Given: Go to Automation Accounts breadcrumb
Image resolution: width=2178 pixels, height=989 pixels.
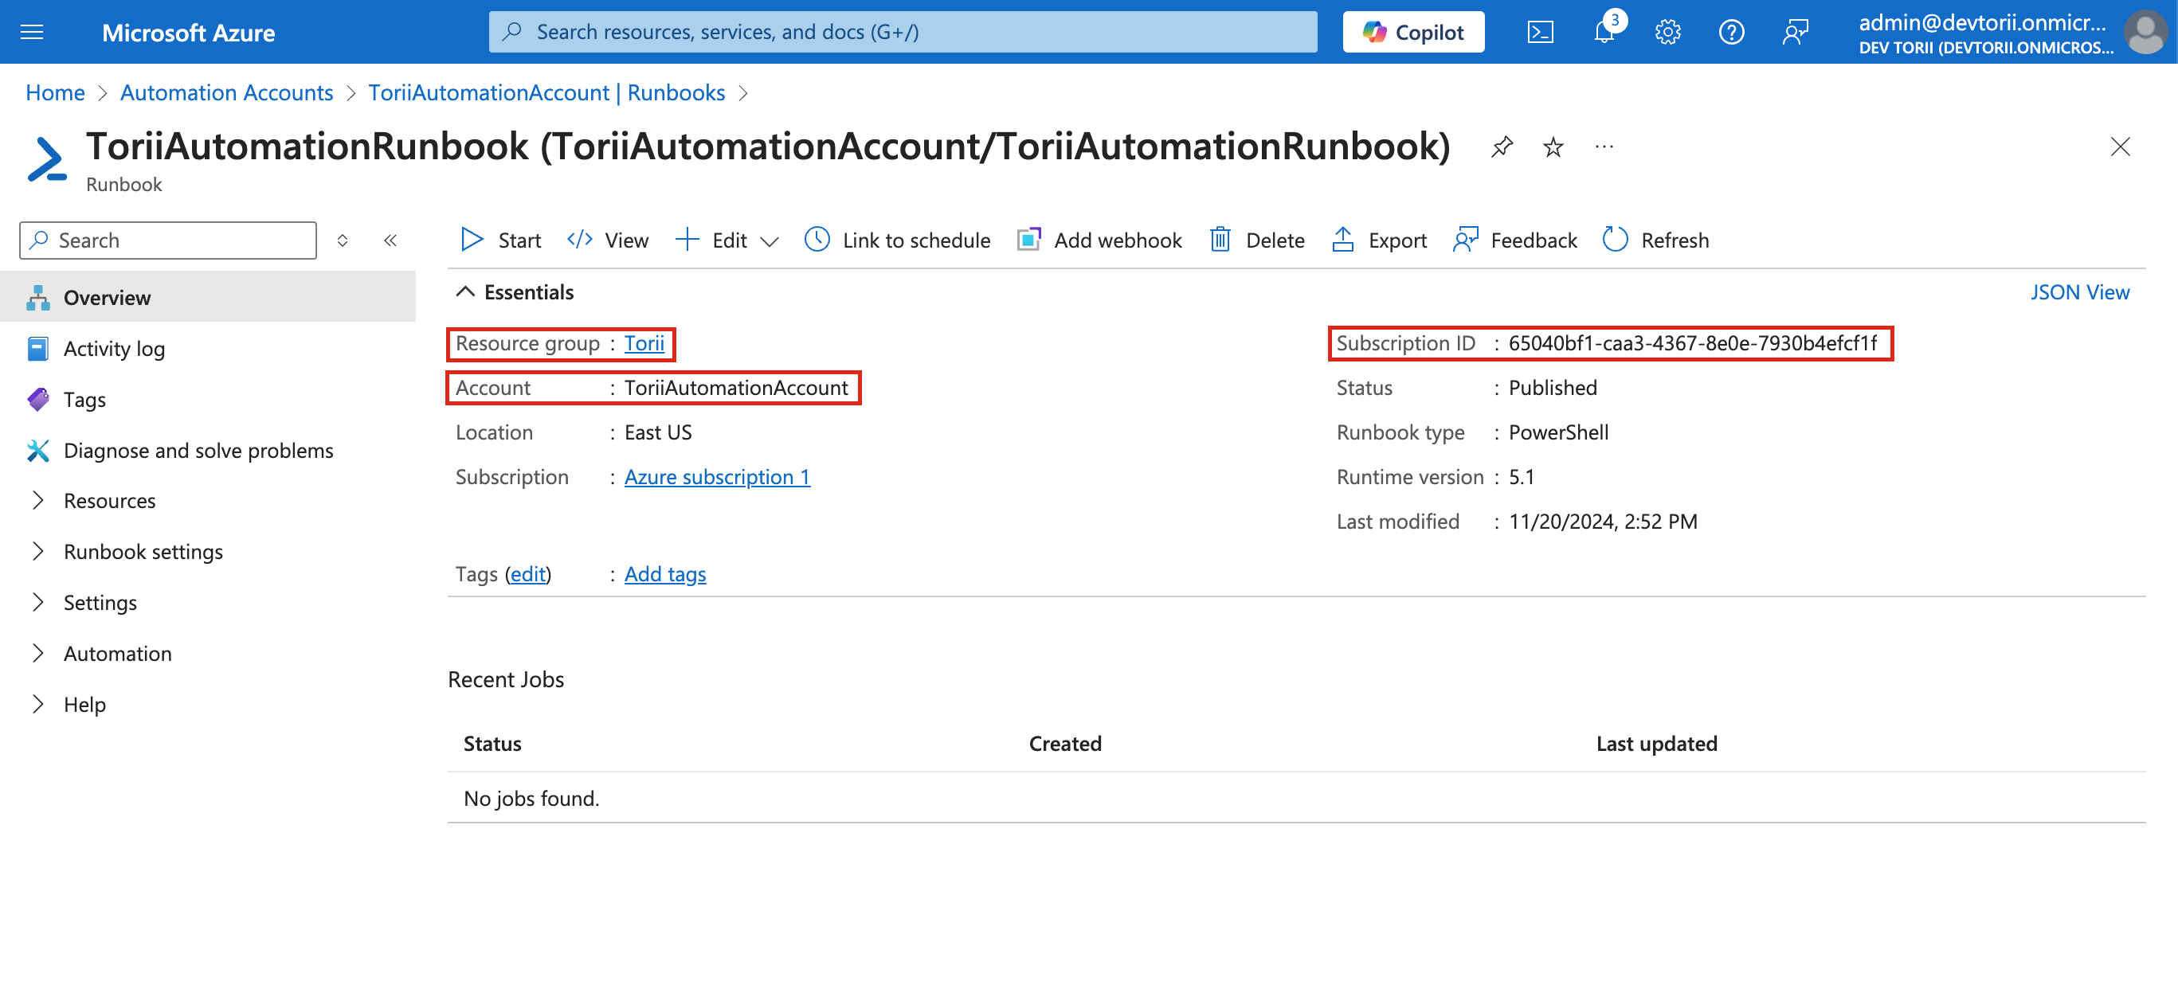Looking at the screenshot, I should 226,93.
